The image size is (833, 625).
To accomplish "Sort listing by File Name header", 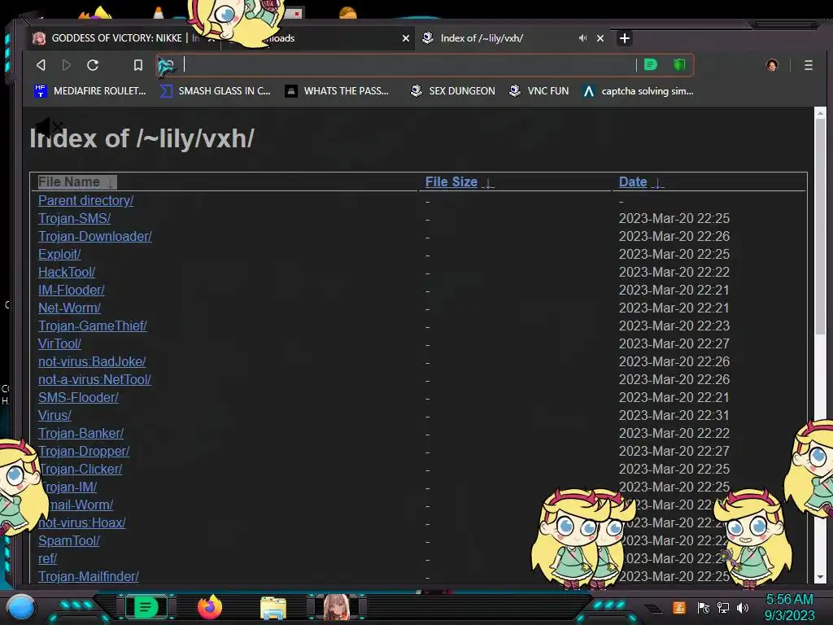I will click(76, 181).
